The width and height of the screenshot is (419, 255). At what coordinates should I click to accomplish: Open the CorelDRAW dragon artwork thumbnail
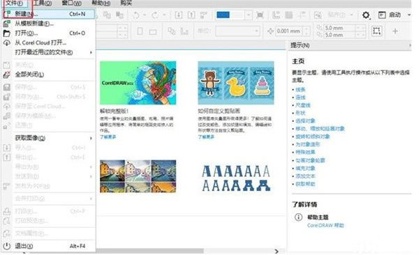coord(138,83)
